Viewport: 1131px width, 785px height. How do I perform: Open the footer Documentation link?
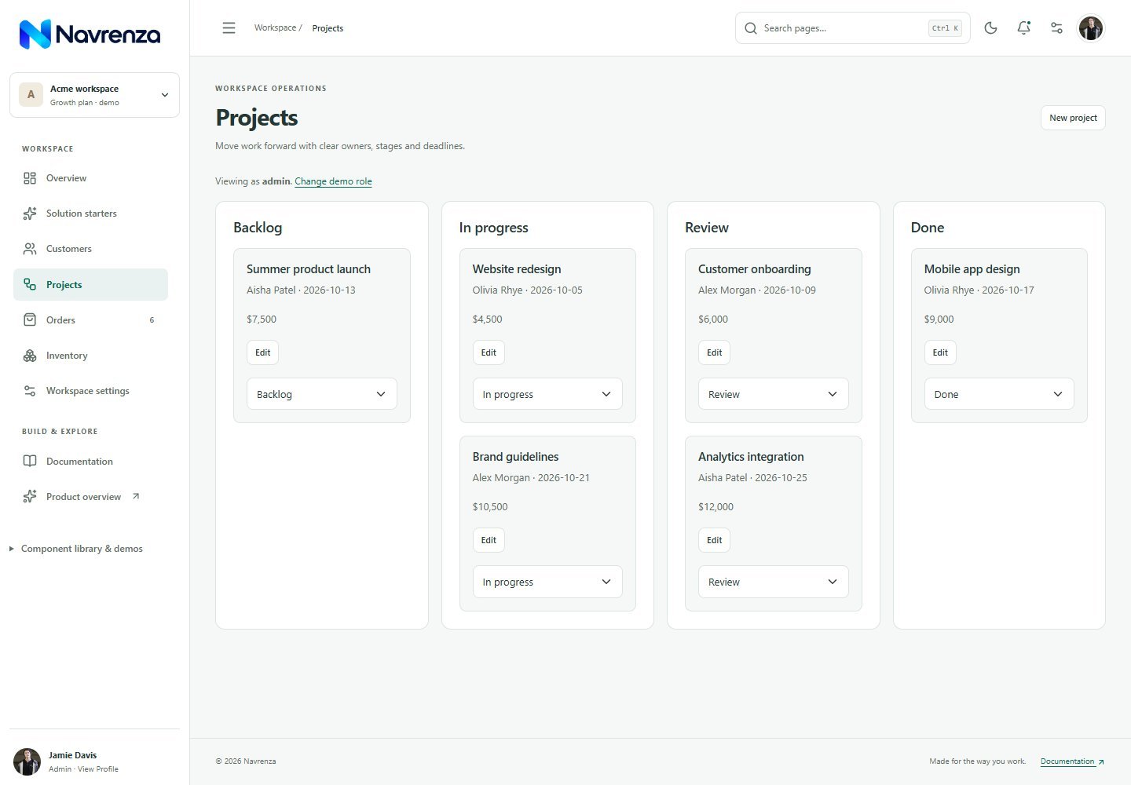pyautogui.click(x=1072, y=761)
